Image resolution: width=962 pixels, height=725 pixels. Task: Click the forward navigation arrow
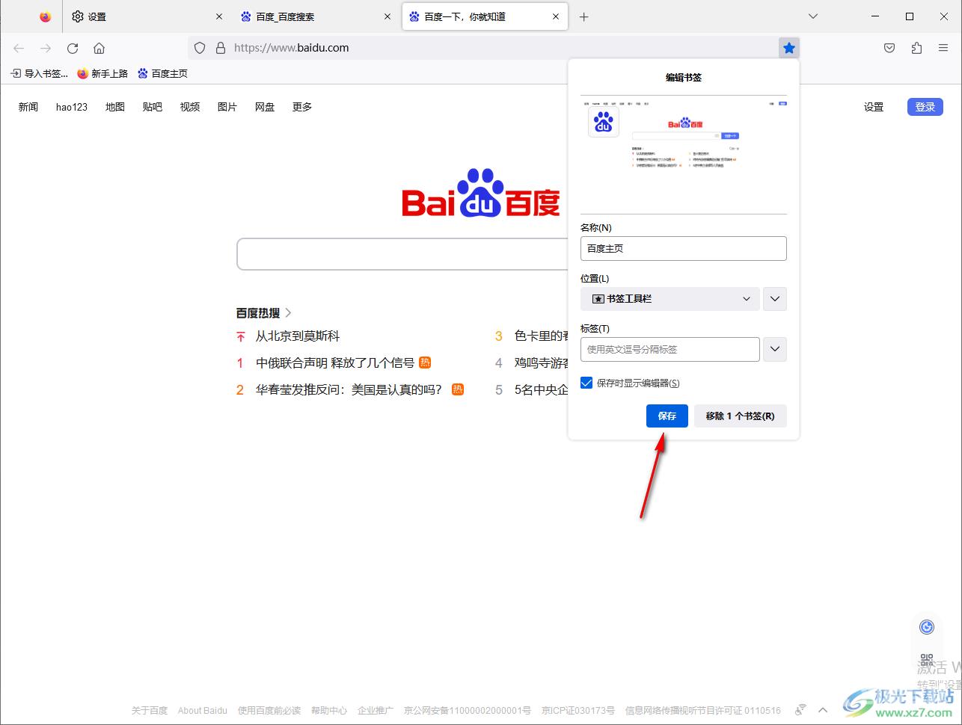tap(46, 48)
